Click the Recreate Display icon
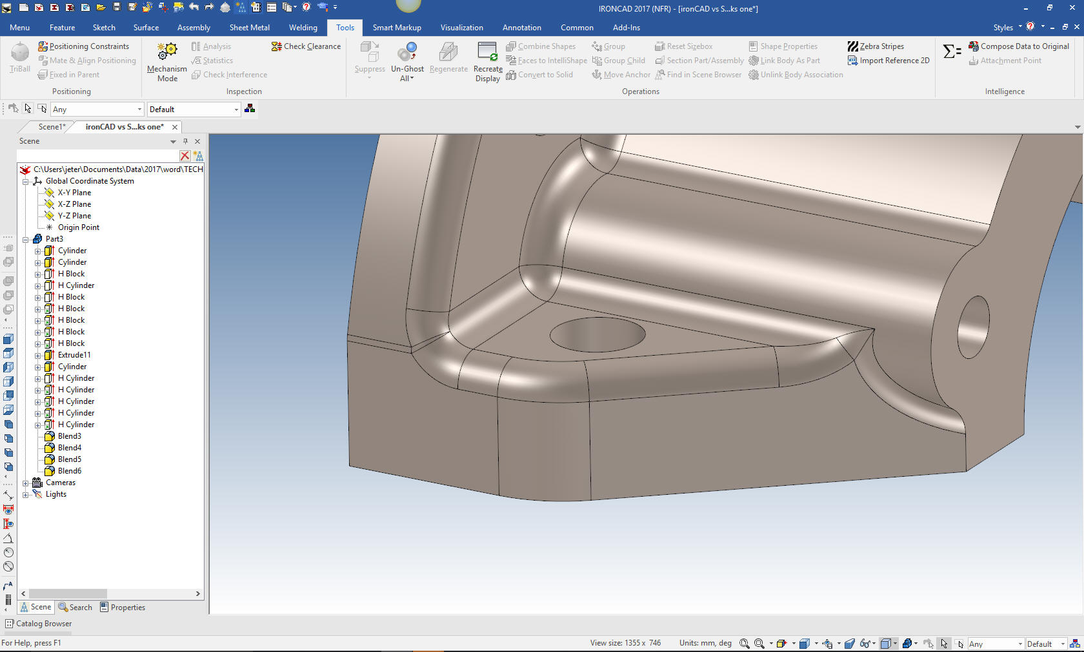This screenshot has height=652, width=1084. 487,52
